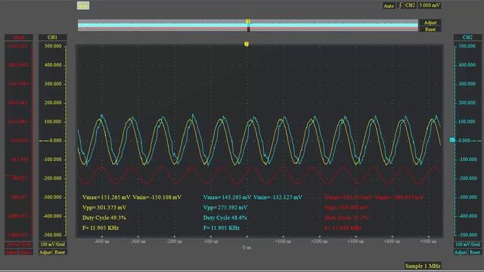Click the red Math Adjust button
The width and height of the screenshot is (484, 272).
click(12, 252)
